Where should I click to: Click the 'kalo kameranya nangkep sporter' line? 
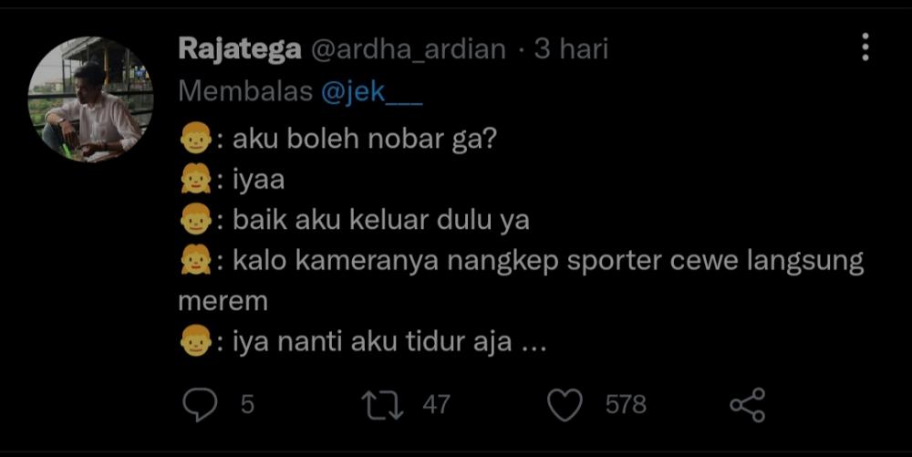(447, 261)
